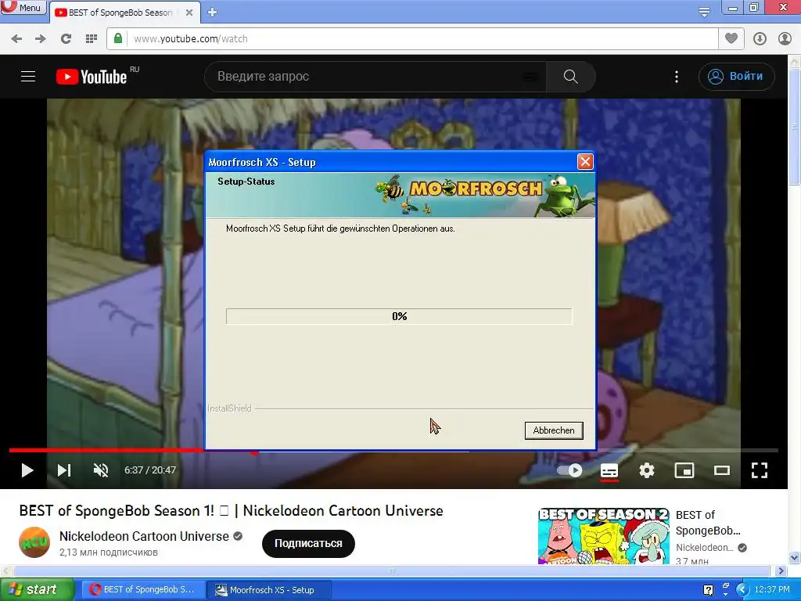The width and height of the screenshot is (801, 601).
Task: Reload the YouTube page
Action: coord(66,39)
